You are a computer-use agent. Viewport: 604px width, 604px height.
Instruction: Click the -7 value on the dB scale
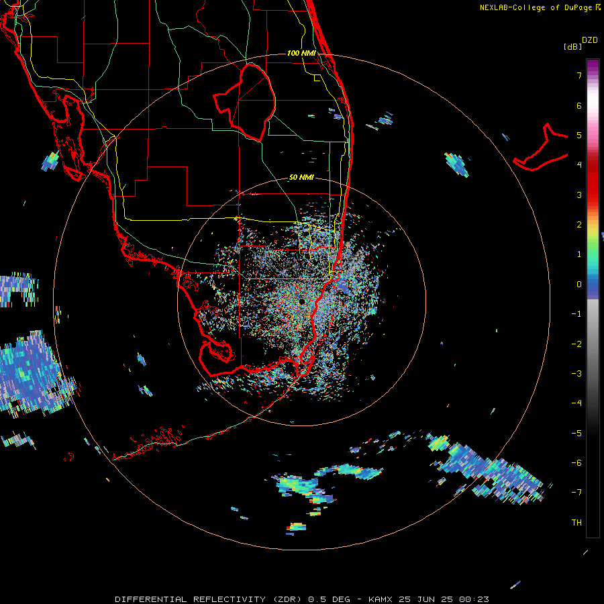point(576,493)
